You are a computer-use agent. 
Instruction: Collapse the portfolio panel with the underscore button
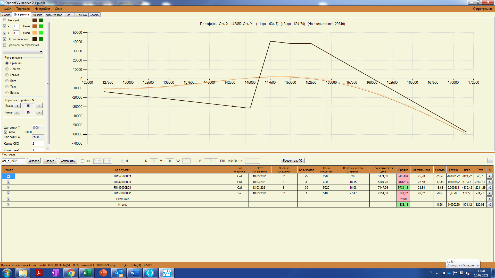[490, 161]
